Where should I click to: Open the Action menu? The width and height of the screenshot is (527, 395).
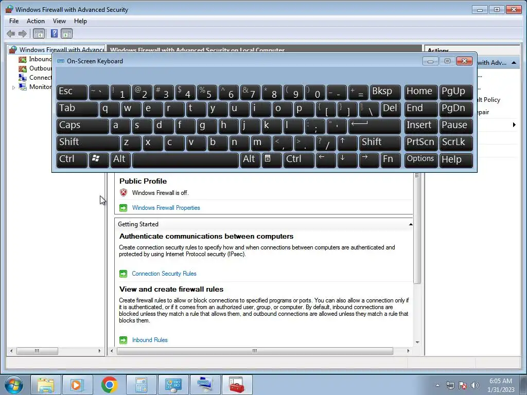(36, 21)
